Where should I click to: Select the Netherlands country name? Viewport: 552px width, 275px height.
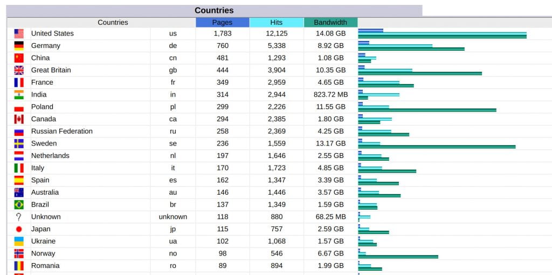tap(50, 156)
